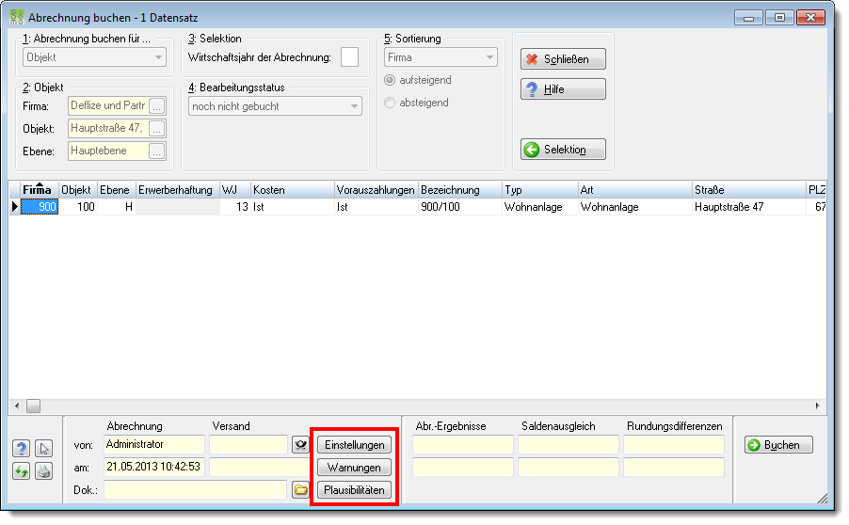
Task: Open the folder icon beside the Dok. field
Action: tap(300, 490)
